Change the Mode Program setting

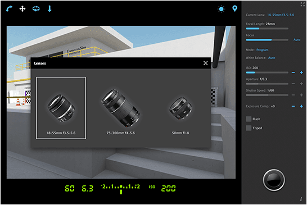click(263, 50)
